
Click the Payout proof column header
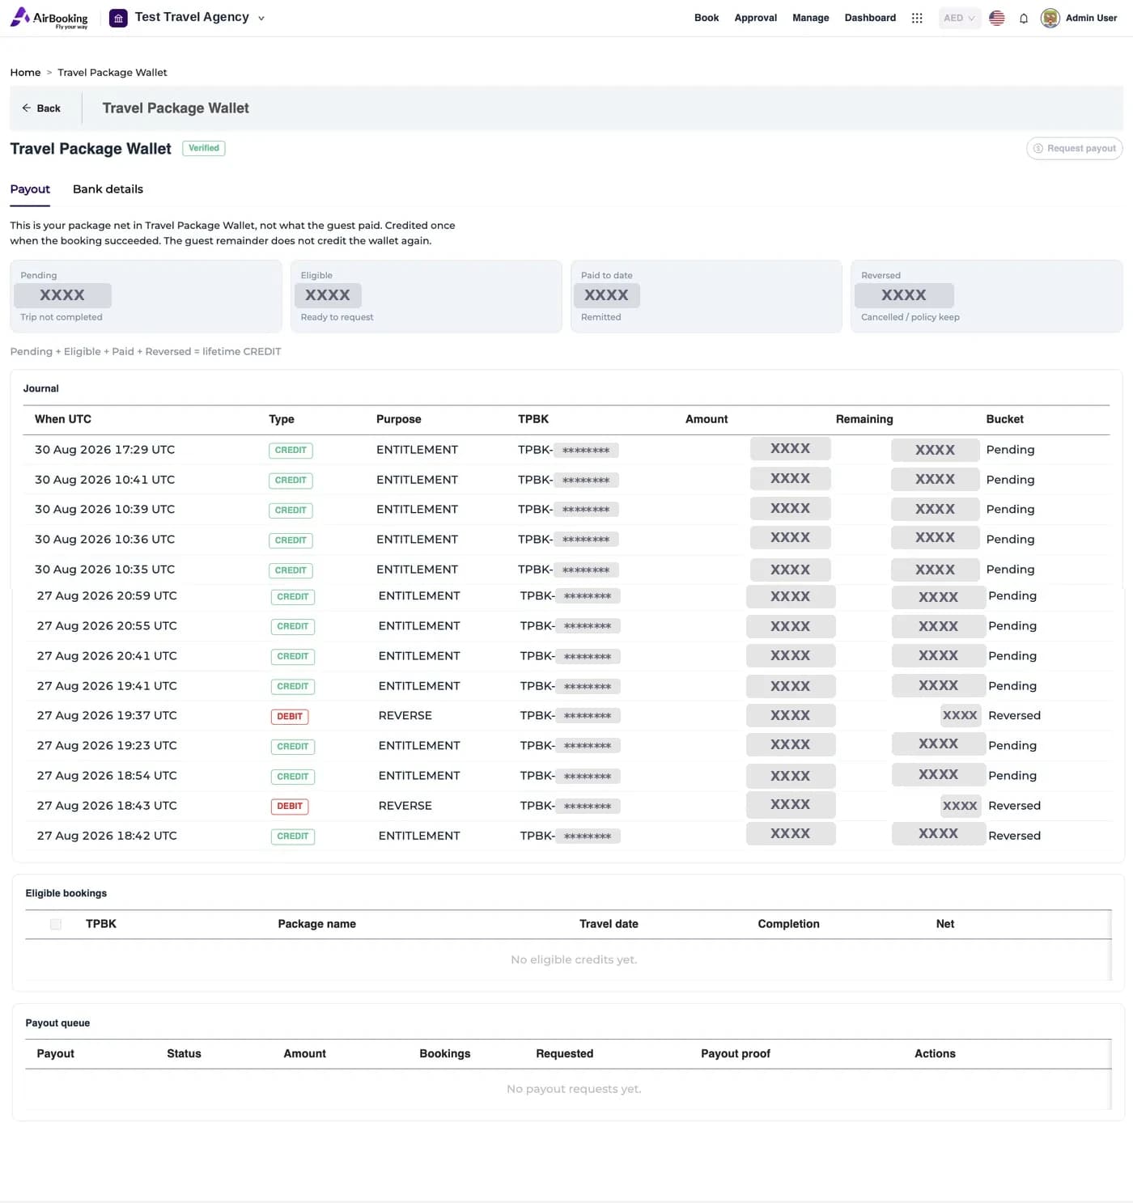coord(736,1053)
